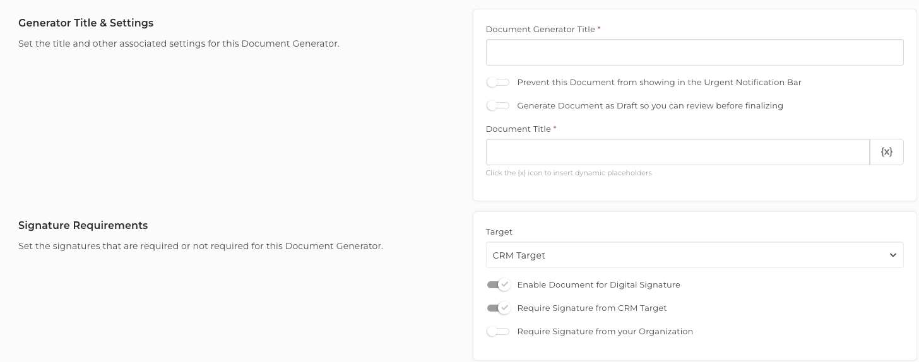
Task: Click the dynamic placeholders hint text
Action: coord(569,173)
